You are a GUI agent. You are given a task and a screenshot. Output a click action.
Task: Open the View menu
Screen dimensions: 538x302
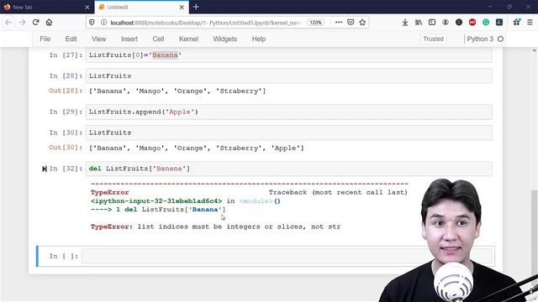point(99,39)
